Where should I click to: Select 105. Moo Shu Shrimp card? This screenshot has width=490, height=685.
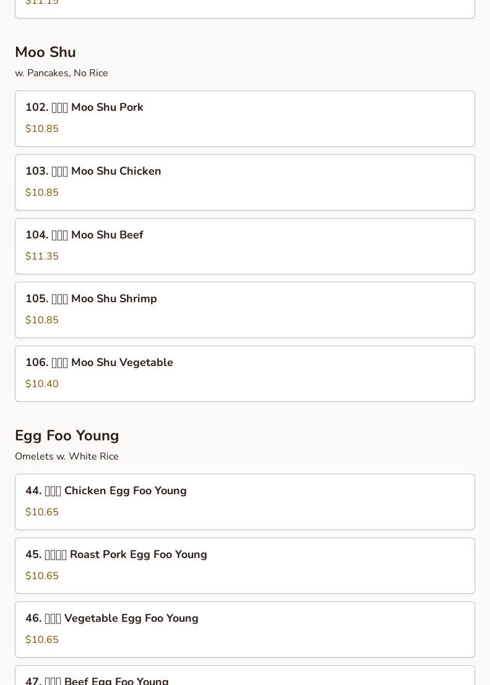coord(245,310)
